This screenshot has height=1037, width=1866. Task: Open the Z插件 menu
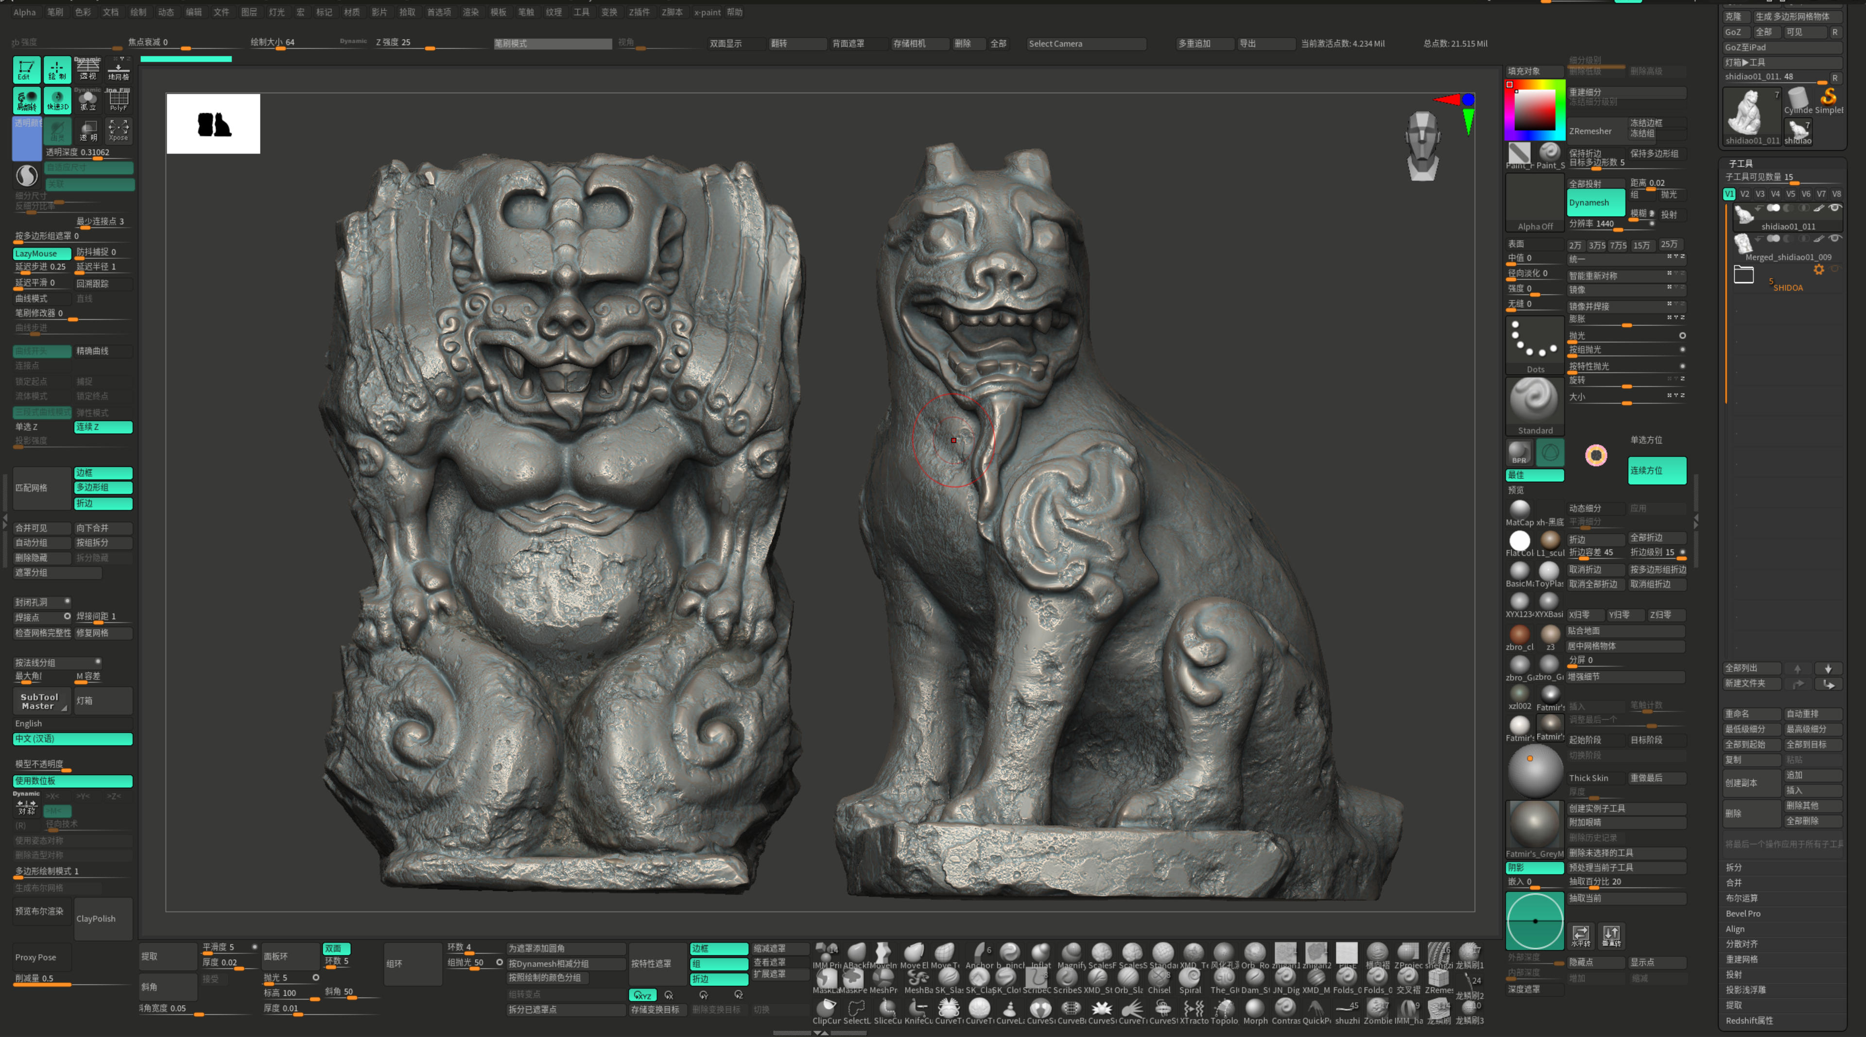(x=639, y=12)
